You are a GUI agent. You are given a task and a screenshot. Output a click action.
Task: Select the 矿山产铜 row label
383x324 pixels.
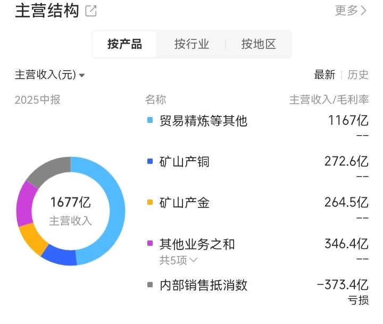click(185, 162)
